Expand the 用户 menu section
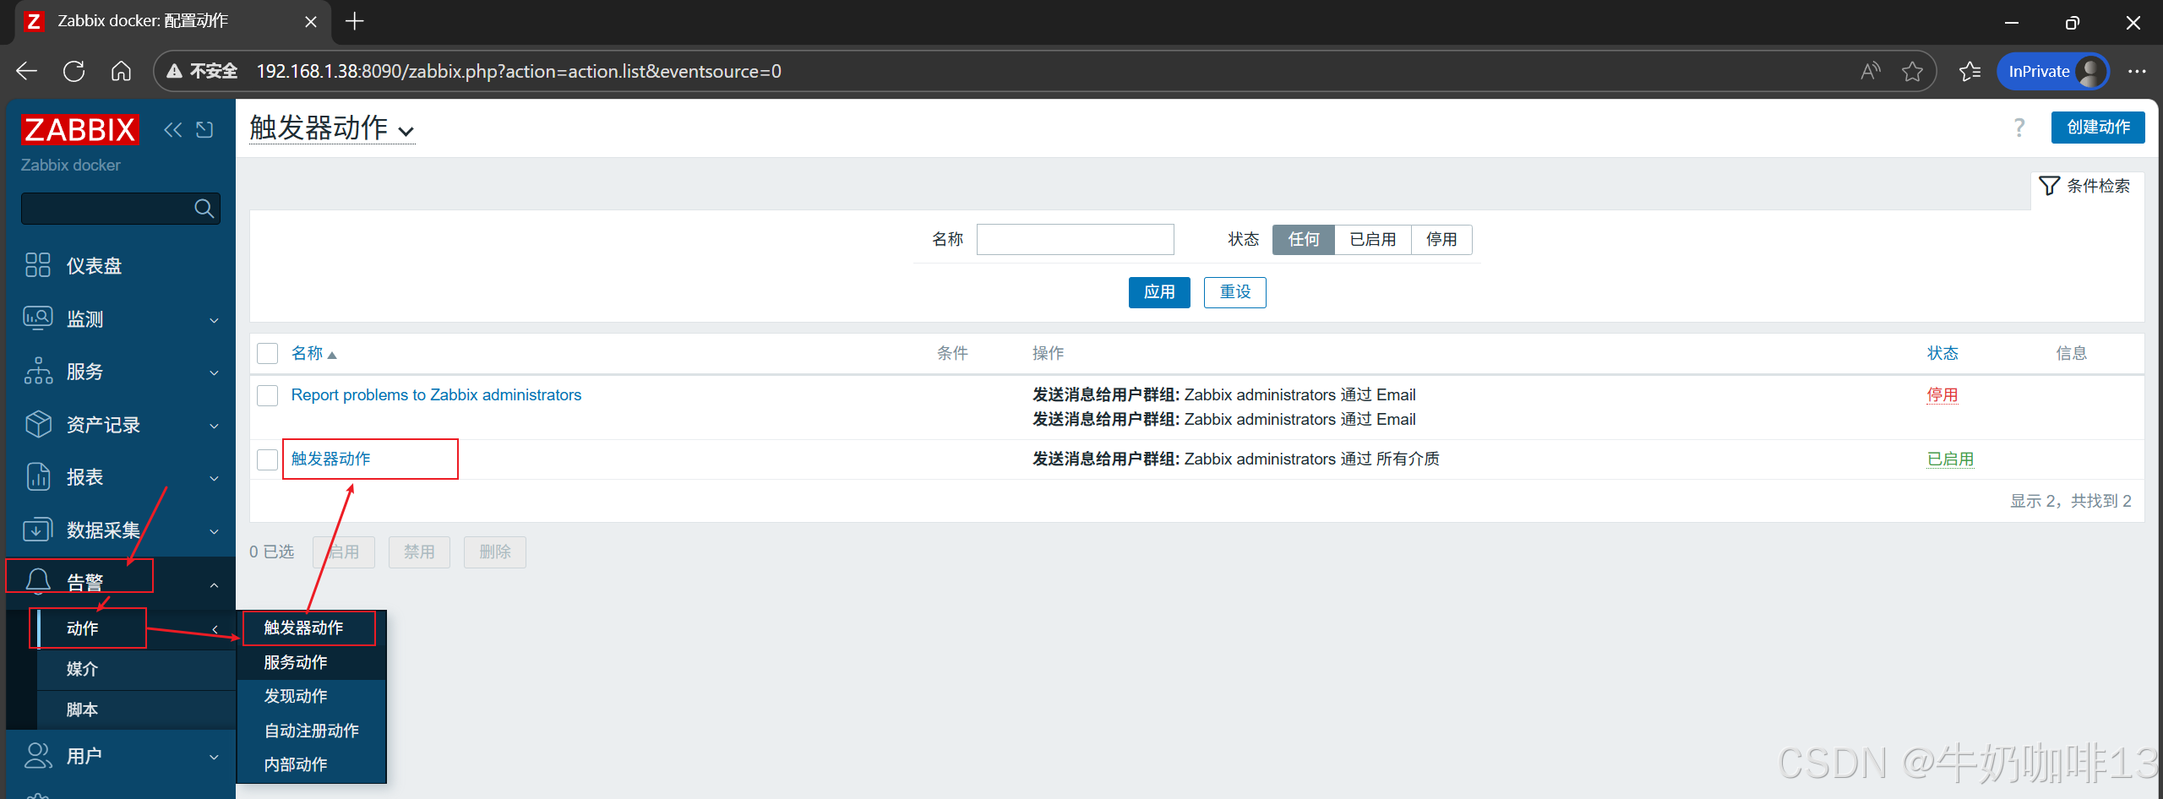This screenshot has width=2163, height=799. click(214, 758)
